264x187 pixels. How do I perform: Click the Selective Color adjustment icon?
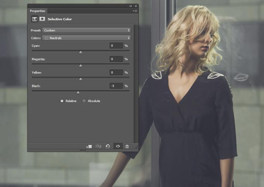click(34, 19)
